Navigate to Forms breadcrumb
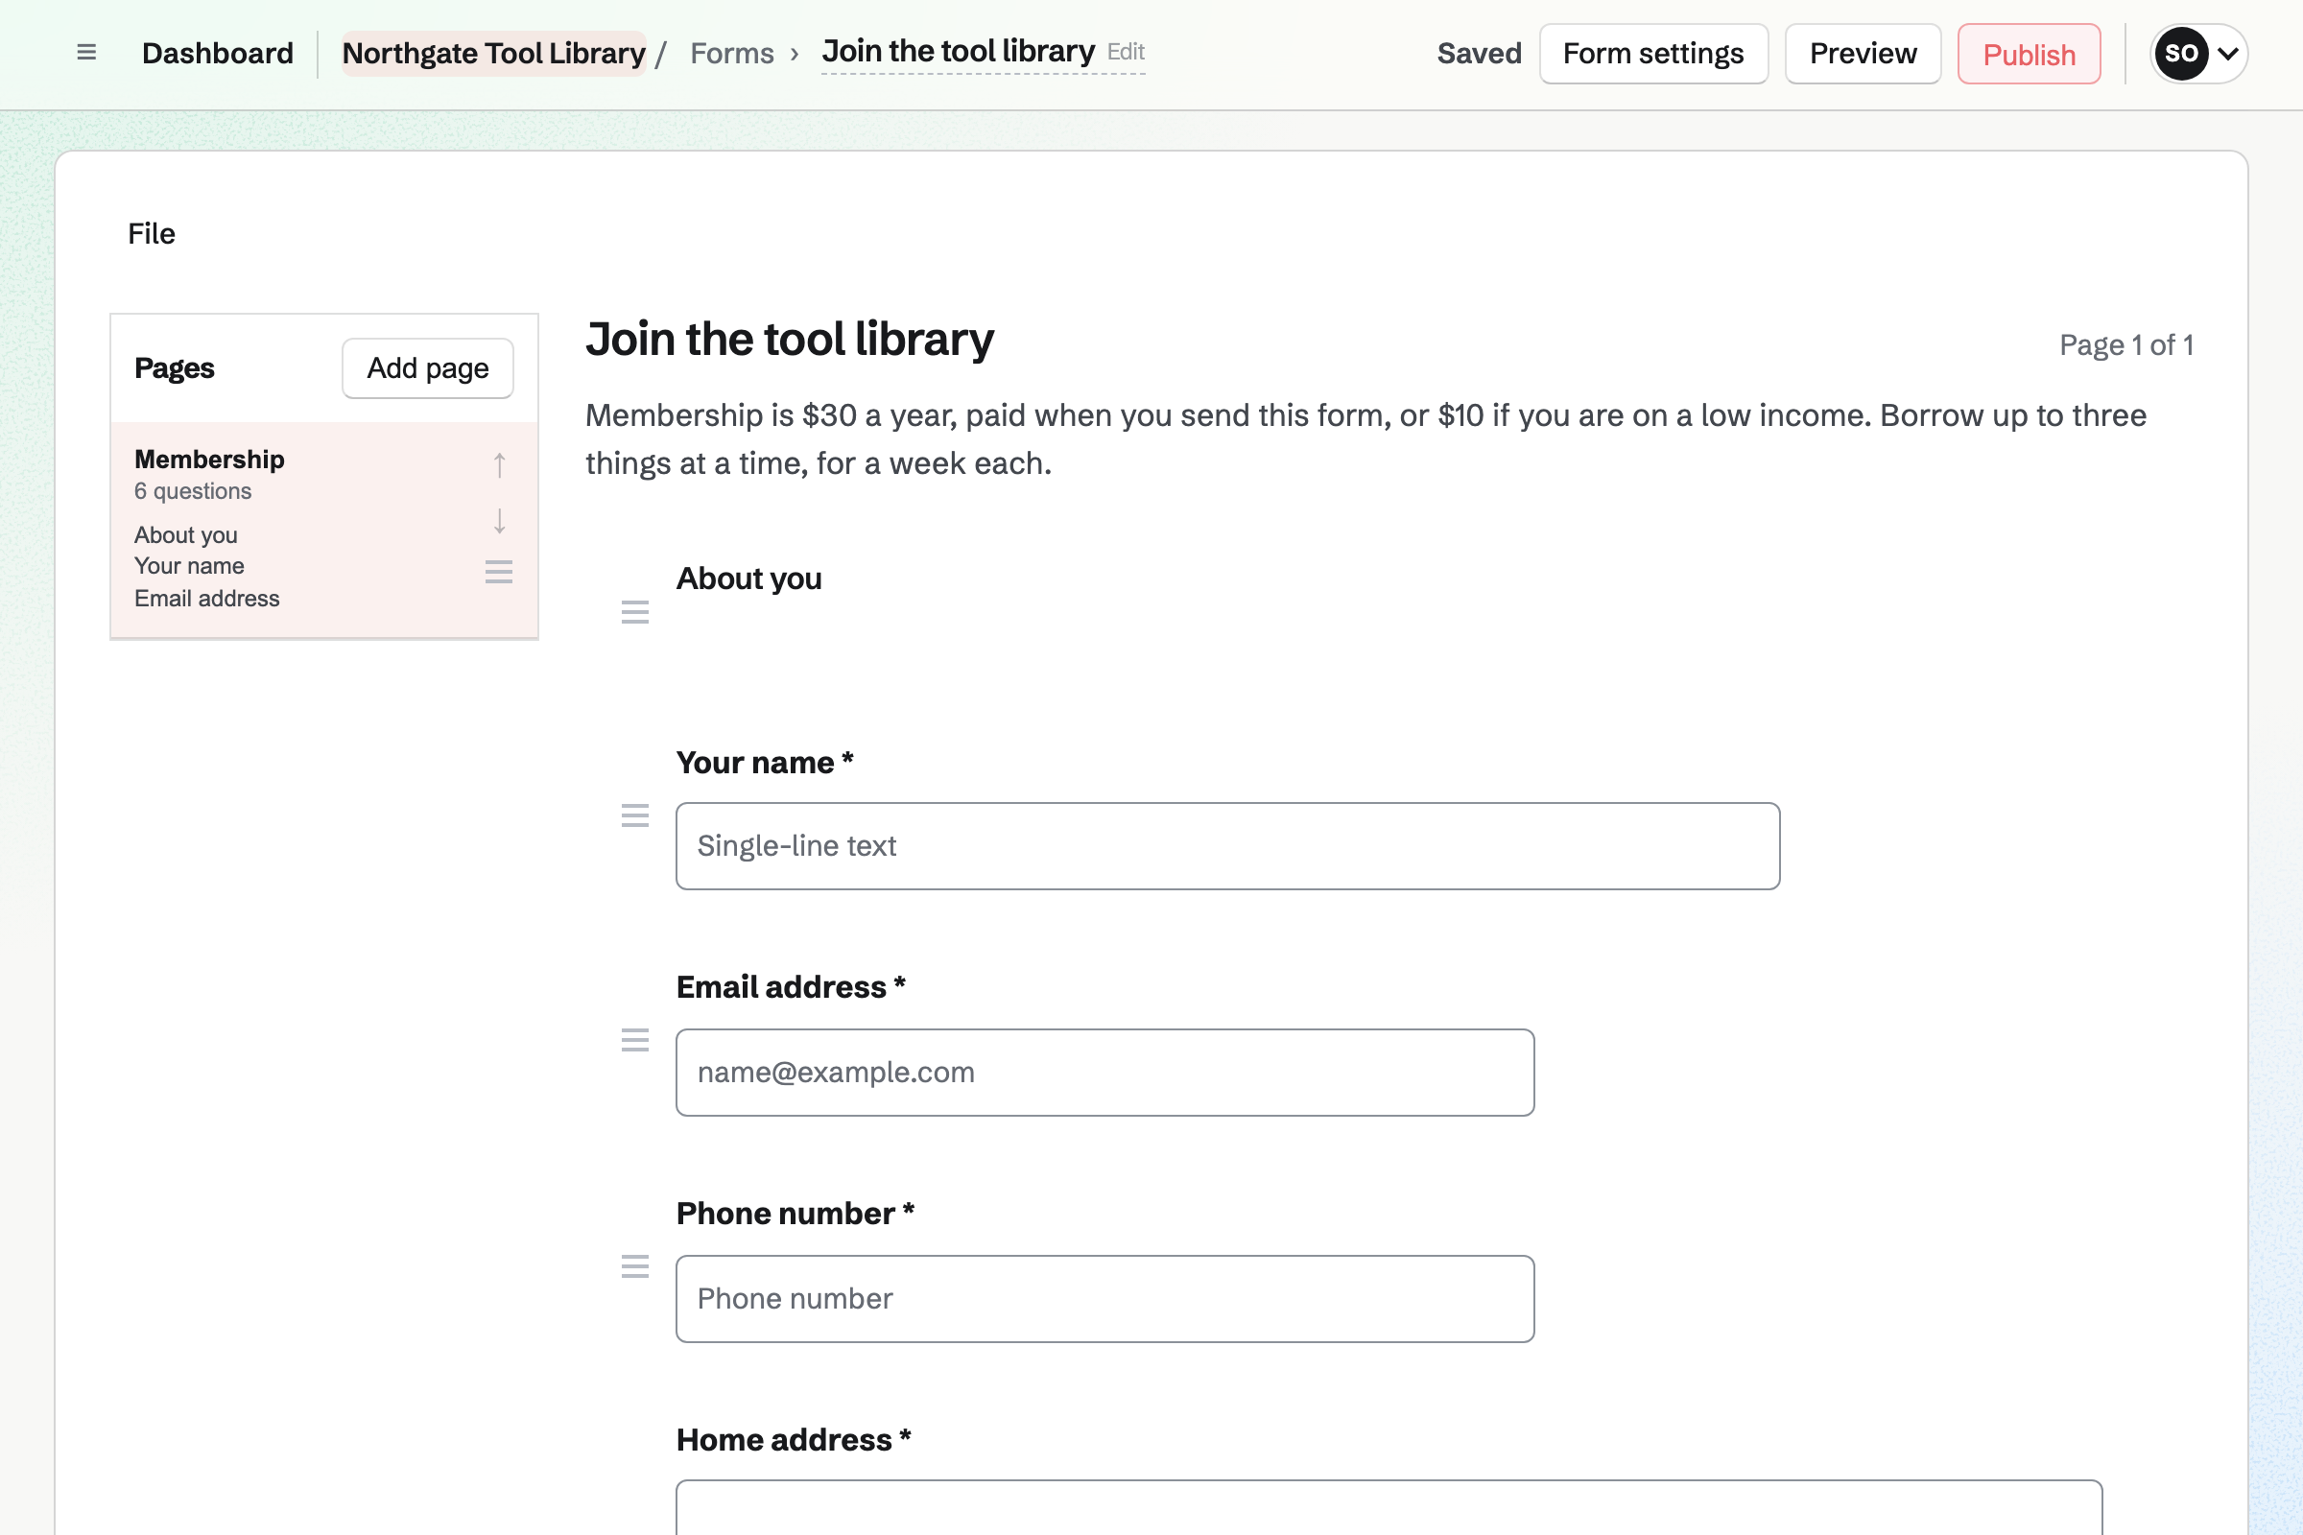 click(x=732, y=53)
